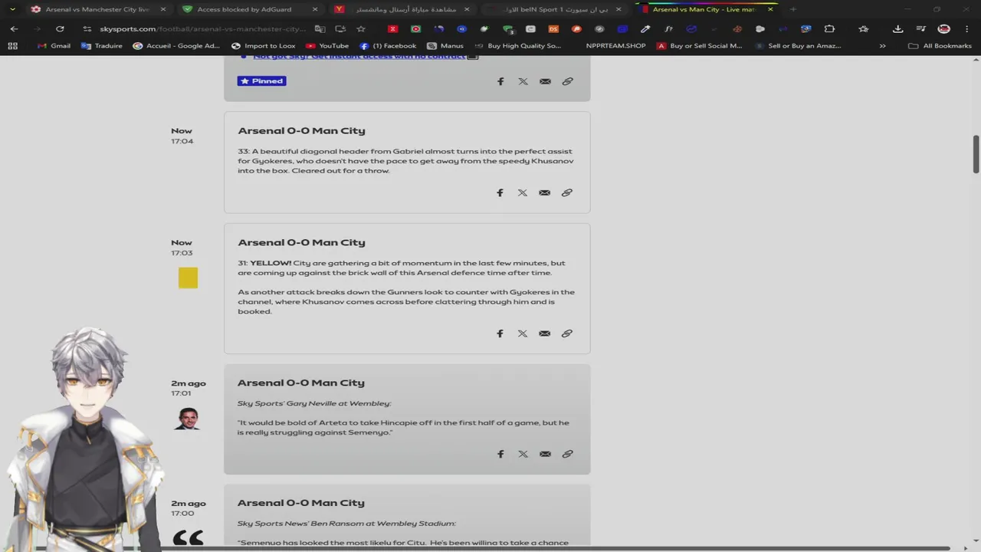The image size is (981, 552).
Task: Copy link for the 17:03 YELLOW card post
Action: point(566,333)
